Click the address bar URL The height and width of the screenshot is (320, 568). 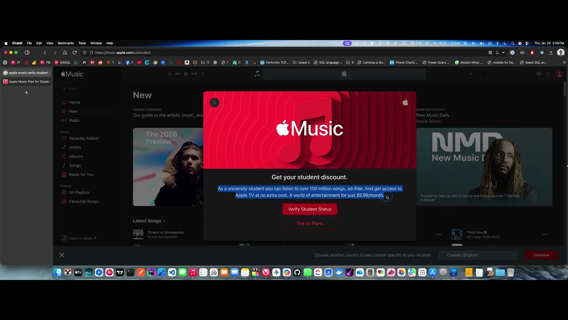pos(122,52)
